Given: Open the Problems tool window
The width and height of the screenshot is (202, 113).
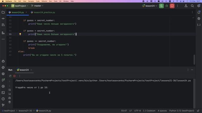Looking at the screenshot, I should [x=3, y=99].
